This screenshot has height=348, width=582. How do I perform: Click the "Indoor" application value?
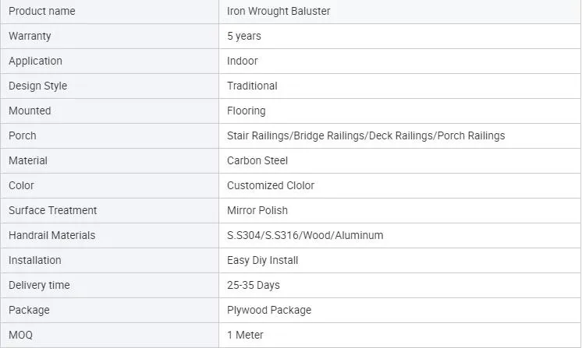point(243,61)
